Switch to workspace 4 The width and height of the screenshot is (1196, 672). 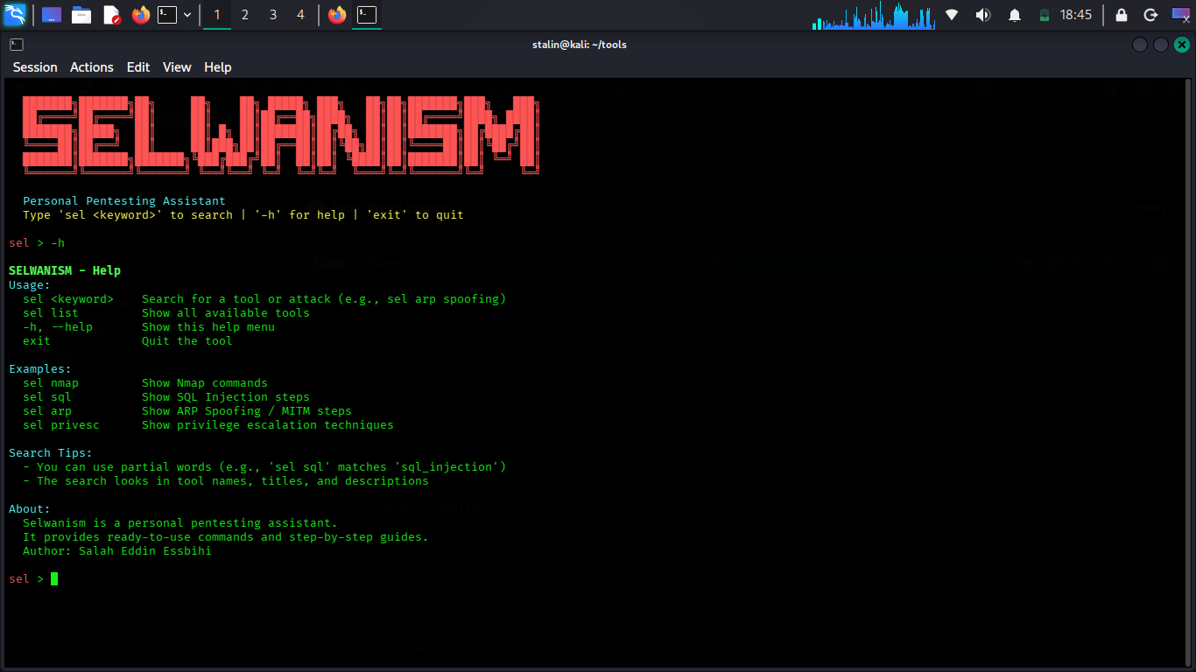pyautogui.click(x=301, y=15)
